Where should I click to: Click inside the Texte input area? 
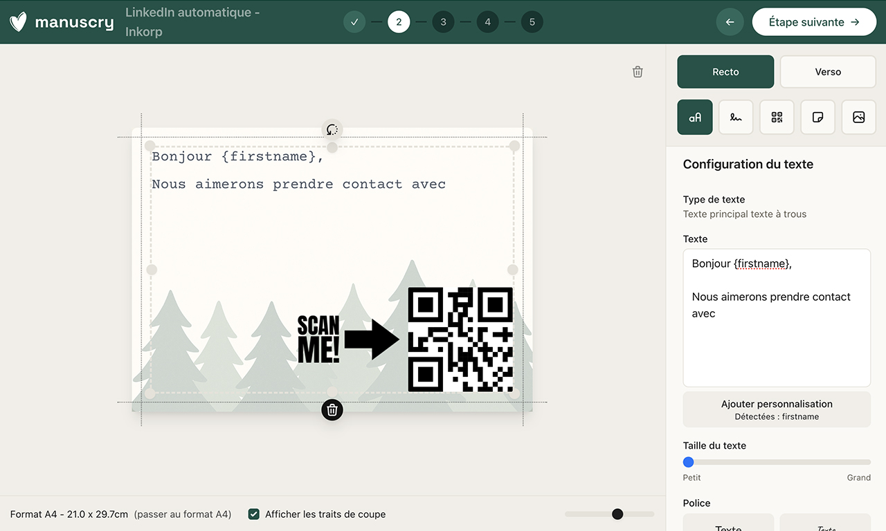tap(777, 346)
